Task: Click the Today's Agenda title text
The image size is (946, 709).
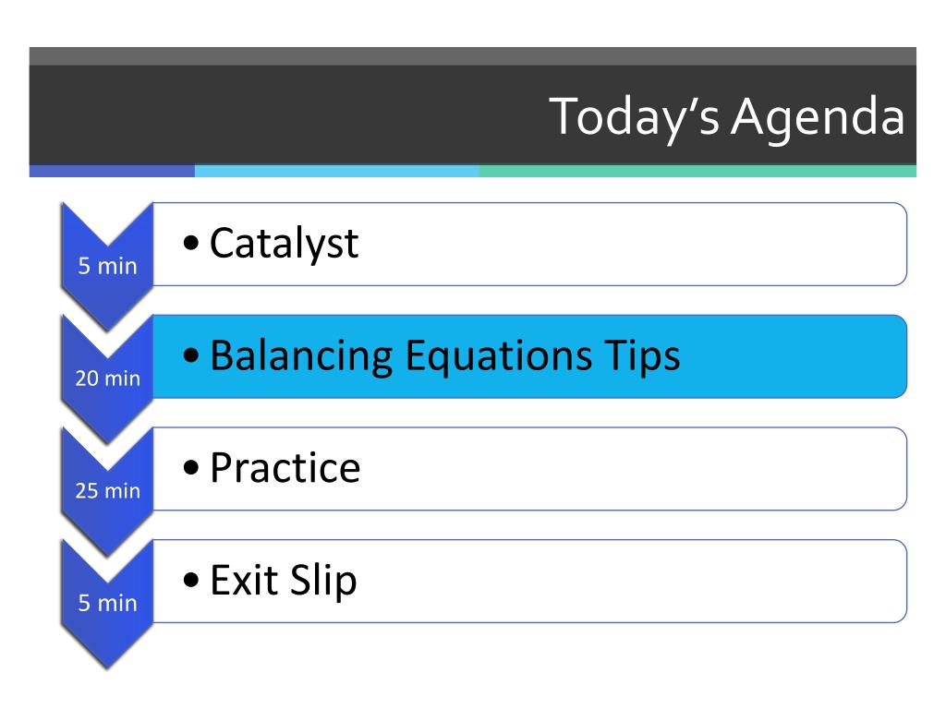Action: [x=727, y=117]
